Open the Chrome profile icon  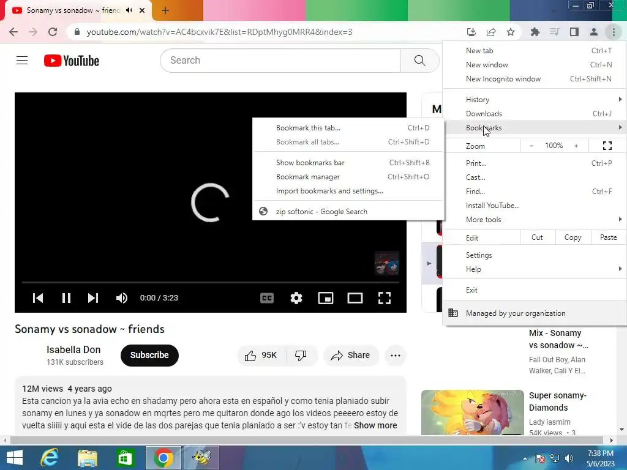[594, 32]
